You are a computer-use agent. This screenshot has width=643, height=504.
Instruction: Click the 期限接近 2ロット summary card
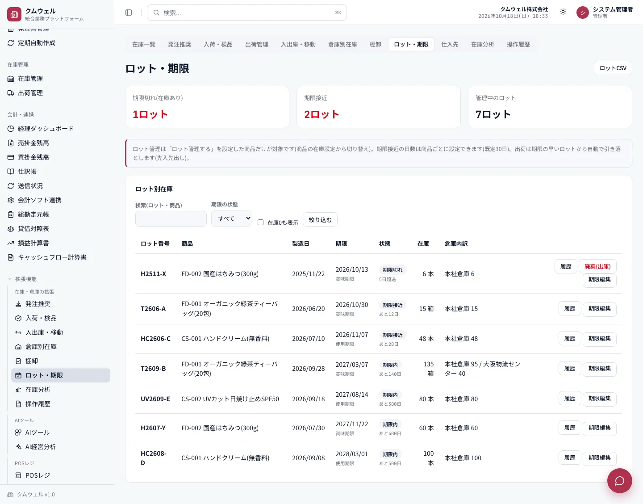[x=379, y=107]
